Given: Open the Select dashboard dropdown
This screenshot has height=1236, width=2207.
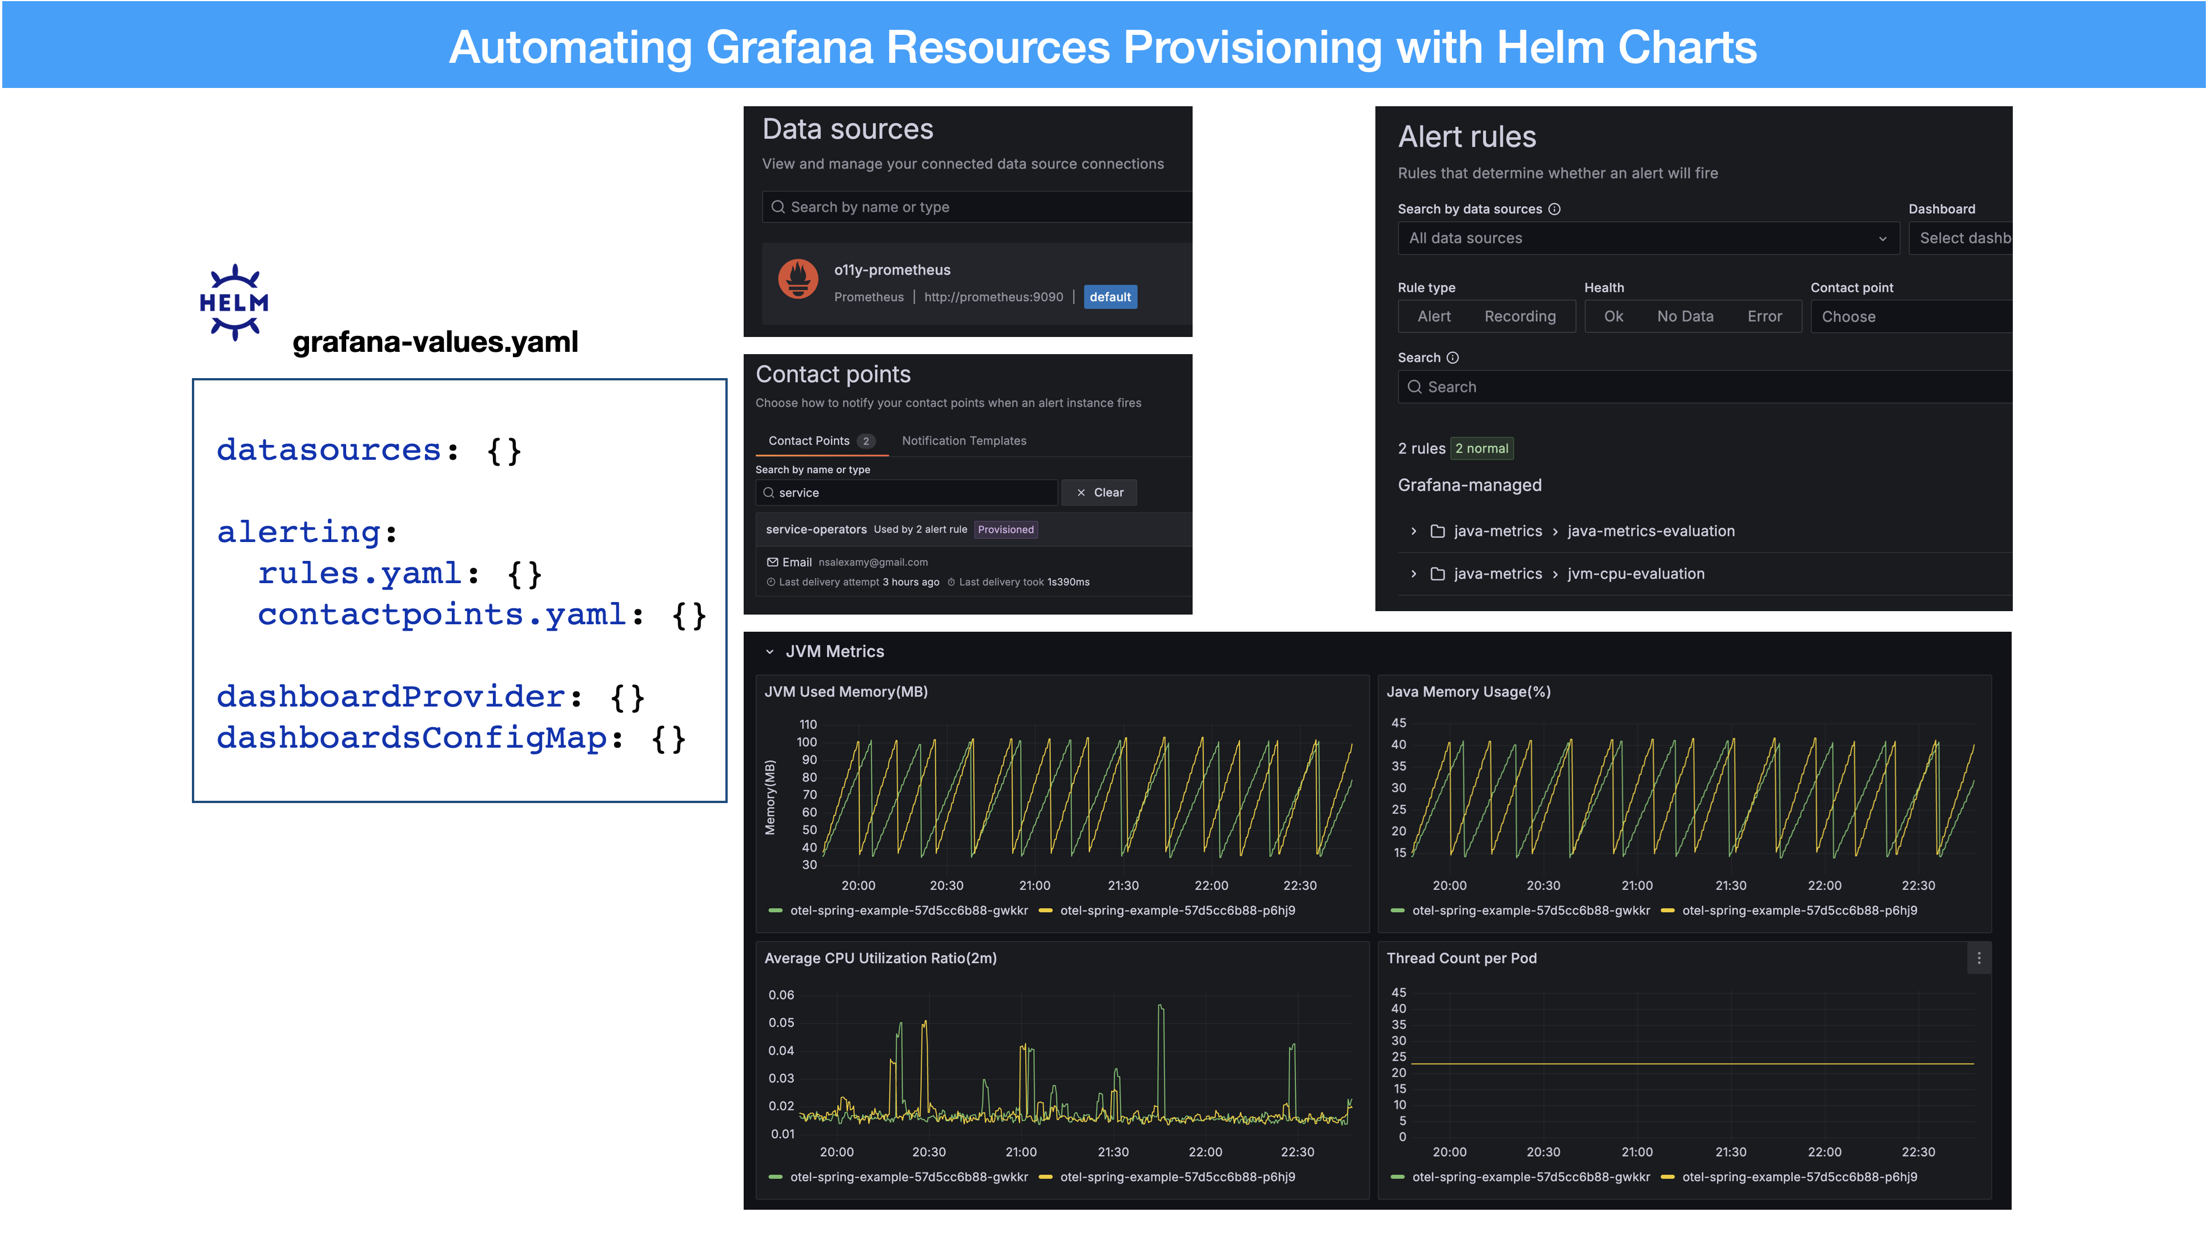Looking at the screenshot, I should click(1960, 238).
